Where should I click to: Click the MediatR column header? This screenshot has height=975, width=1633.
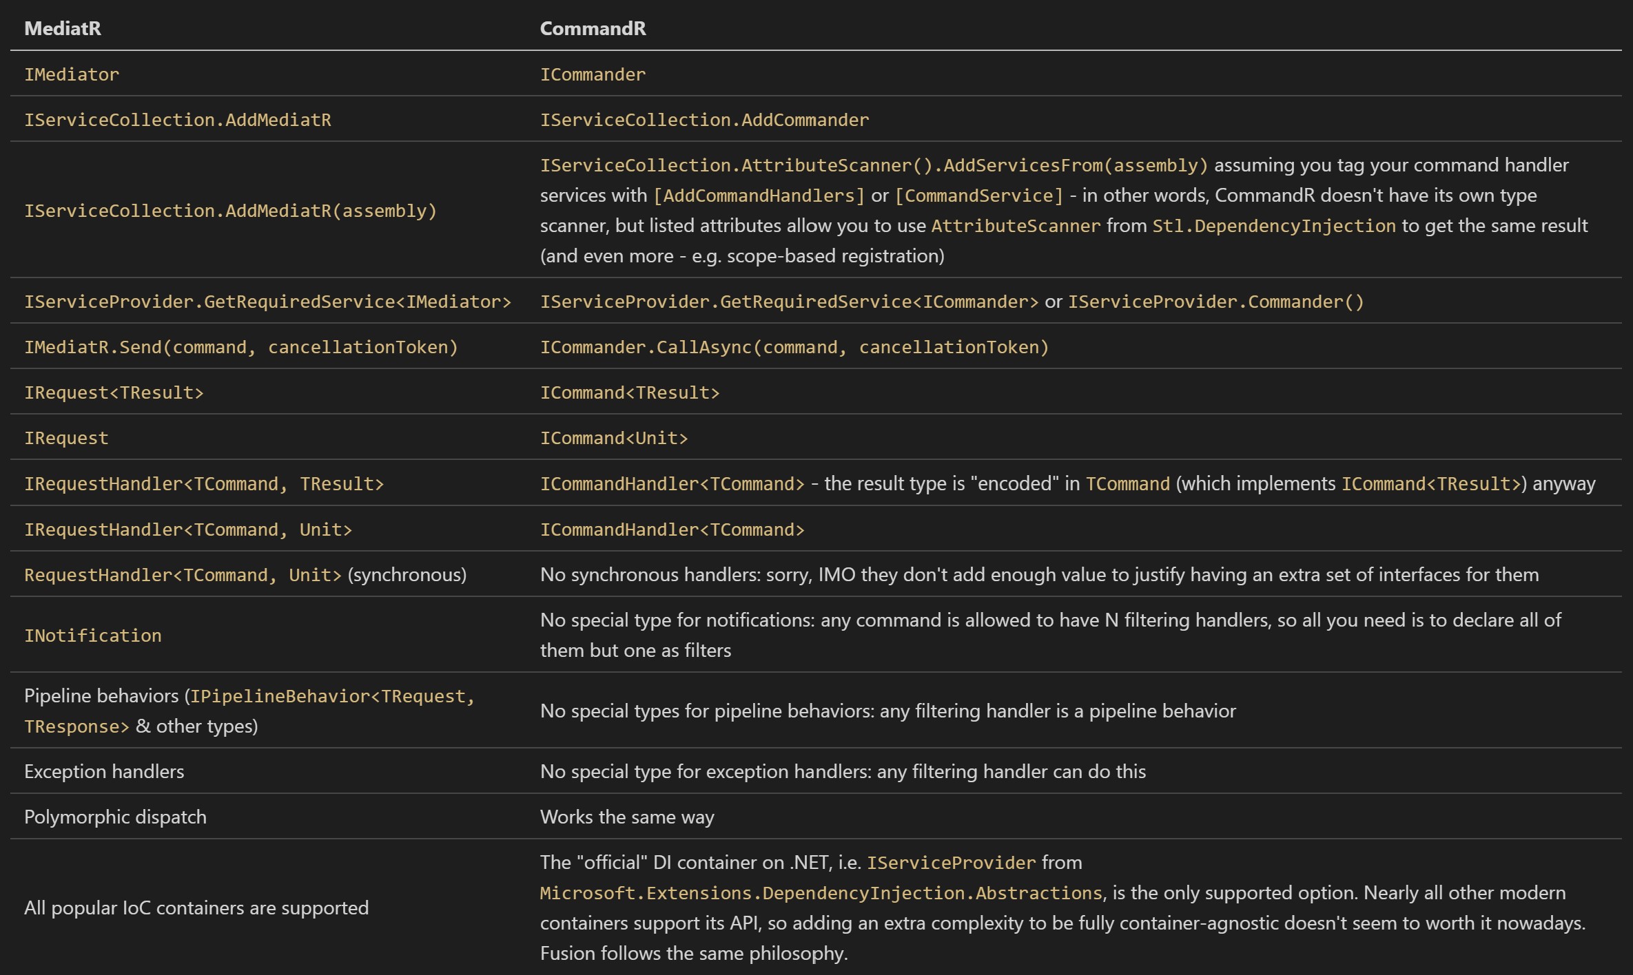coord(63,28)
